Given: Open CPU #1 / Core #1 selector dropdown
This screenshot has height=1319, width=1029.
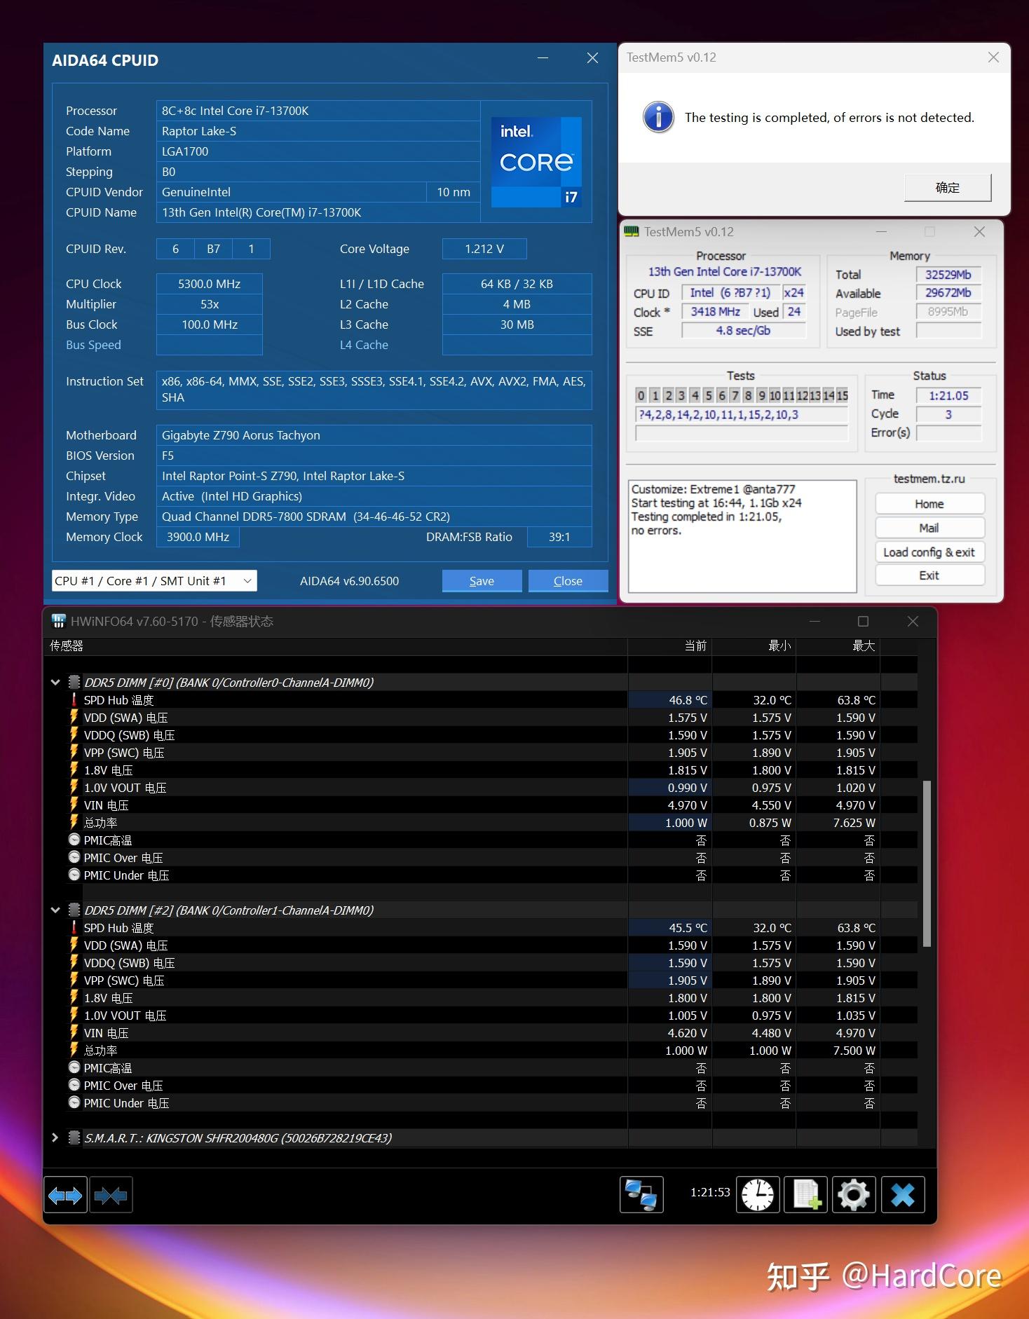Looking at the screenshot, I should pyautogui.click(x=154, y=580).
